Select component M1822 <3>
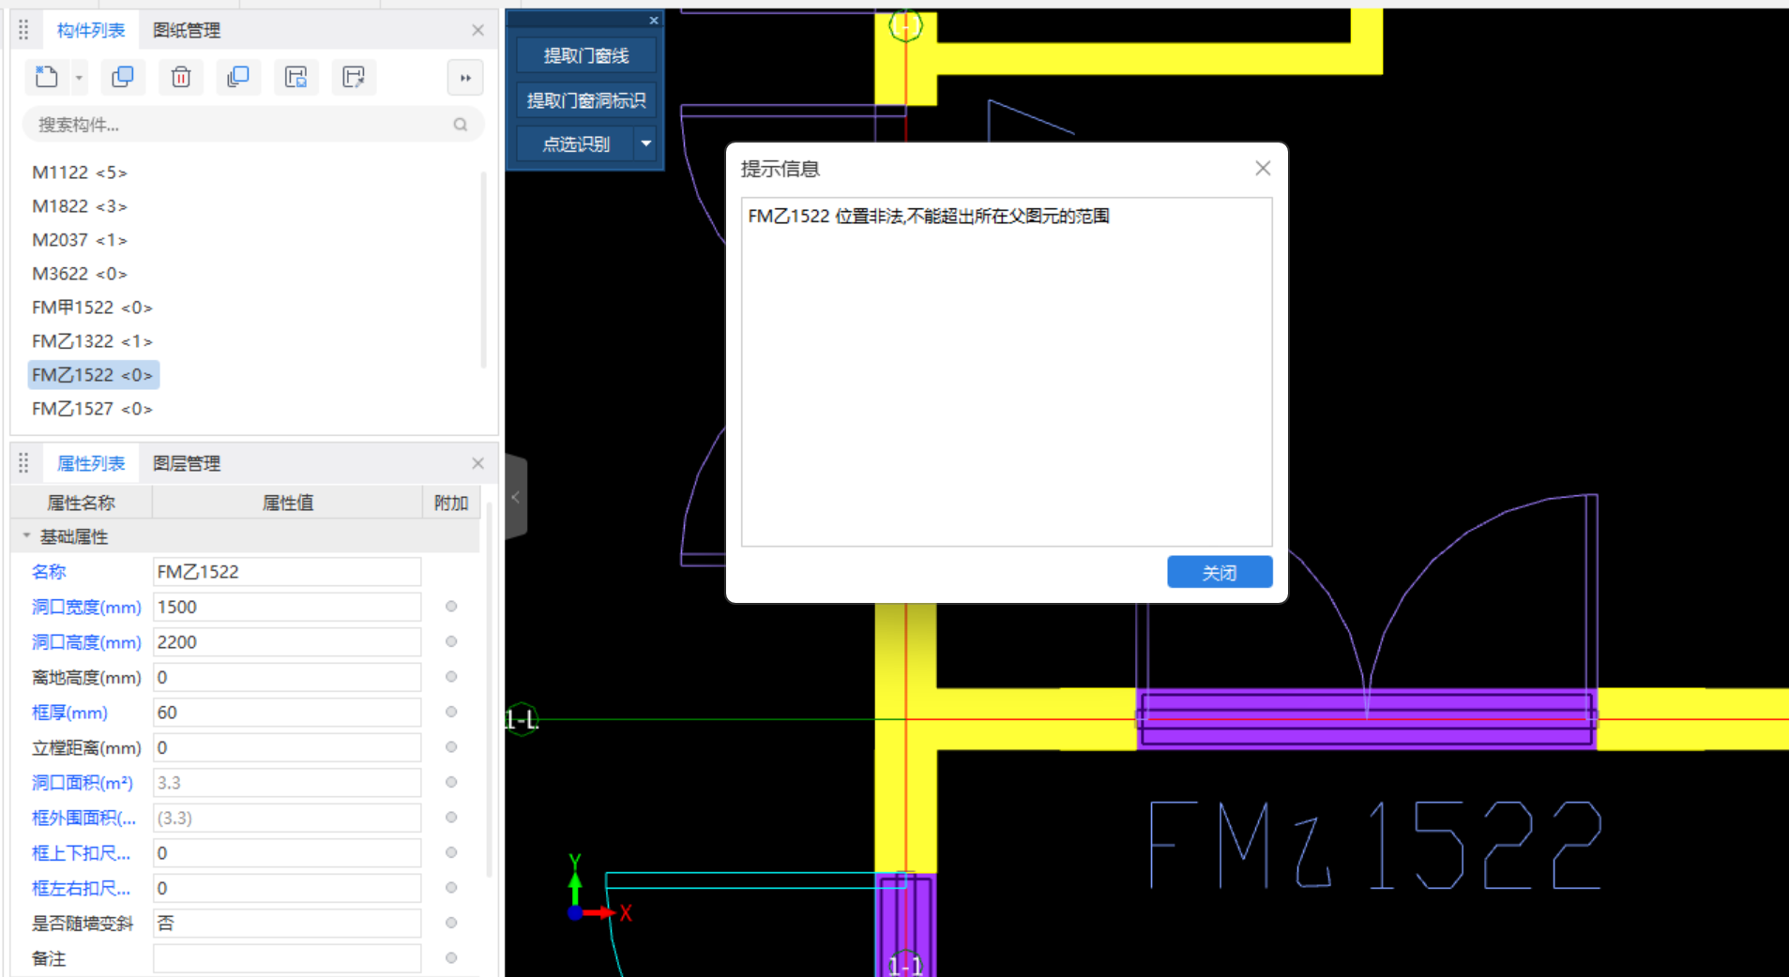This screenshot has width=1789, height=977. pos(80,206)
